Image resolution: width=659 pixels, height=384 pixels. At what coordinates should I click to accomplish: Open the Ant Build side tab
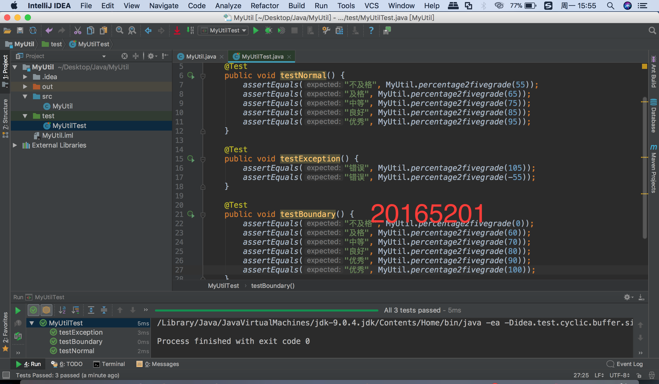pos(654,71)
